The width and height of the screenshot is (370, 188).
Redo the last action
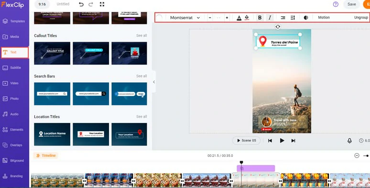[x=91, y=4]
